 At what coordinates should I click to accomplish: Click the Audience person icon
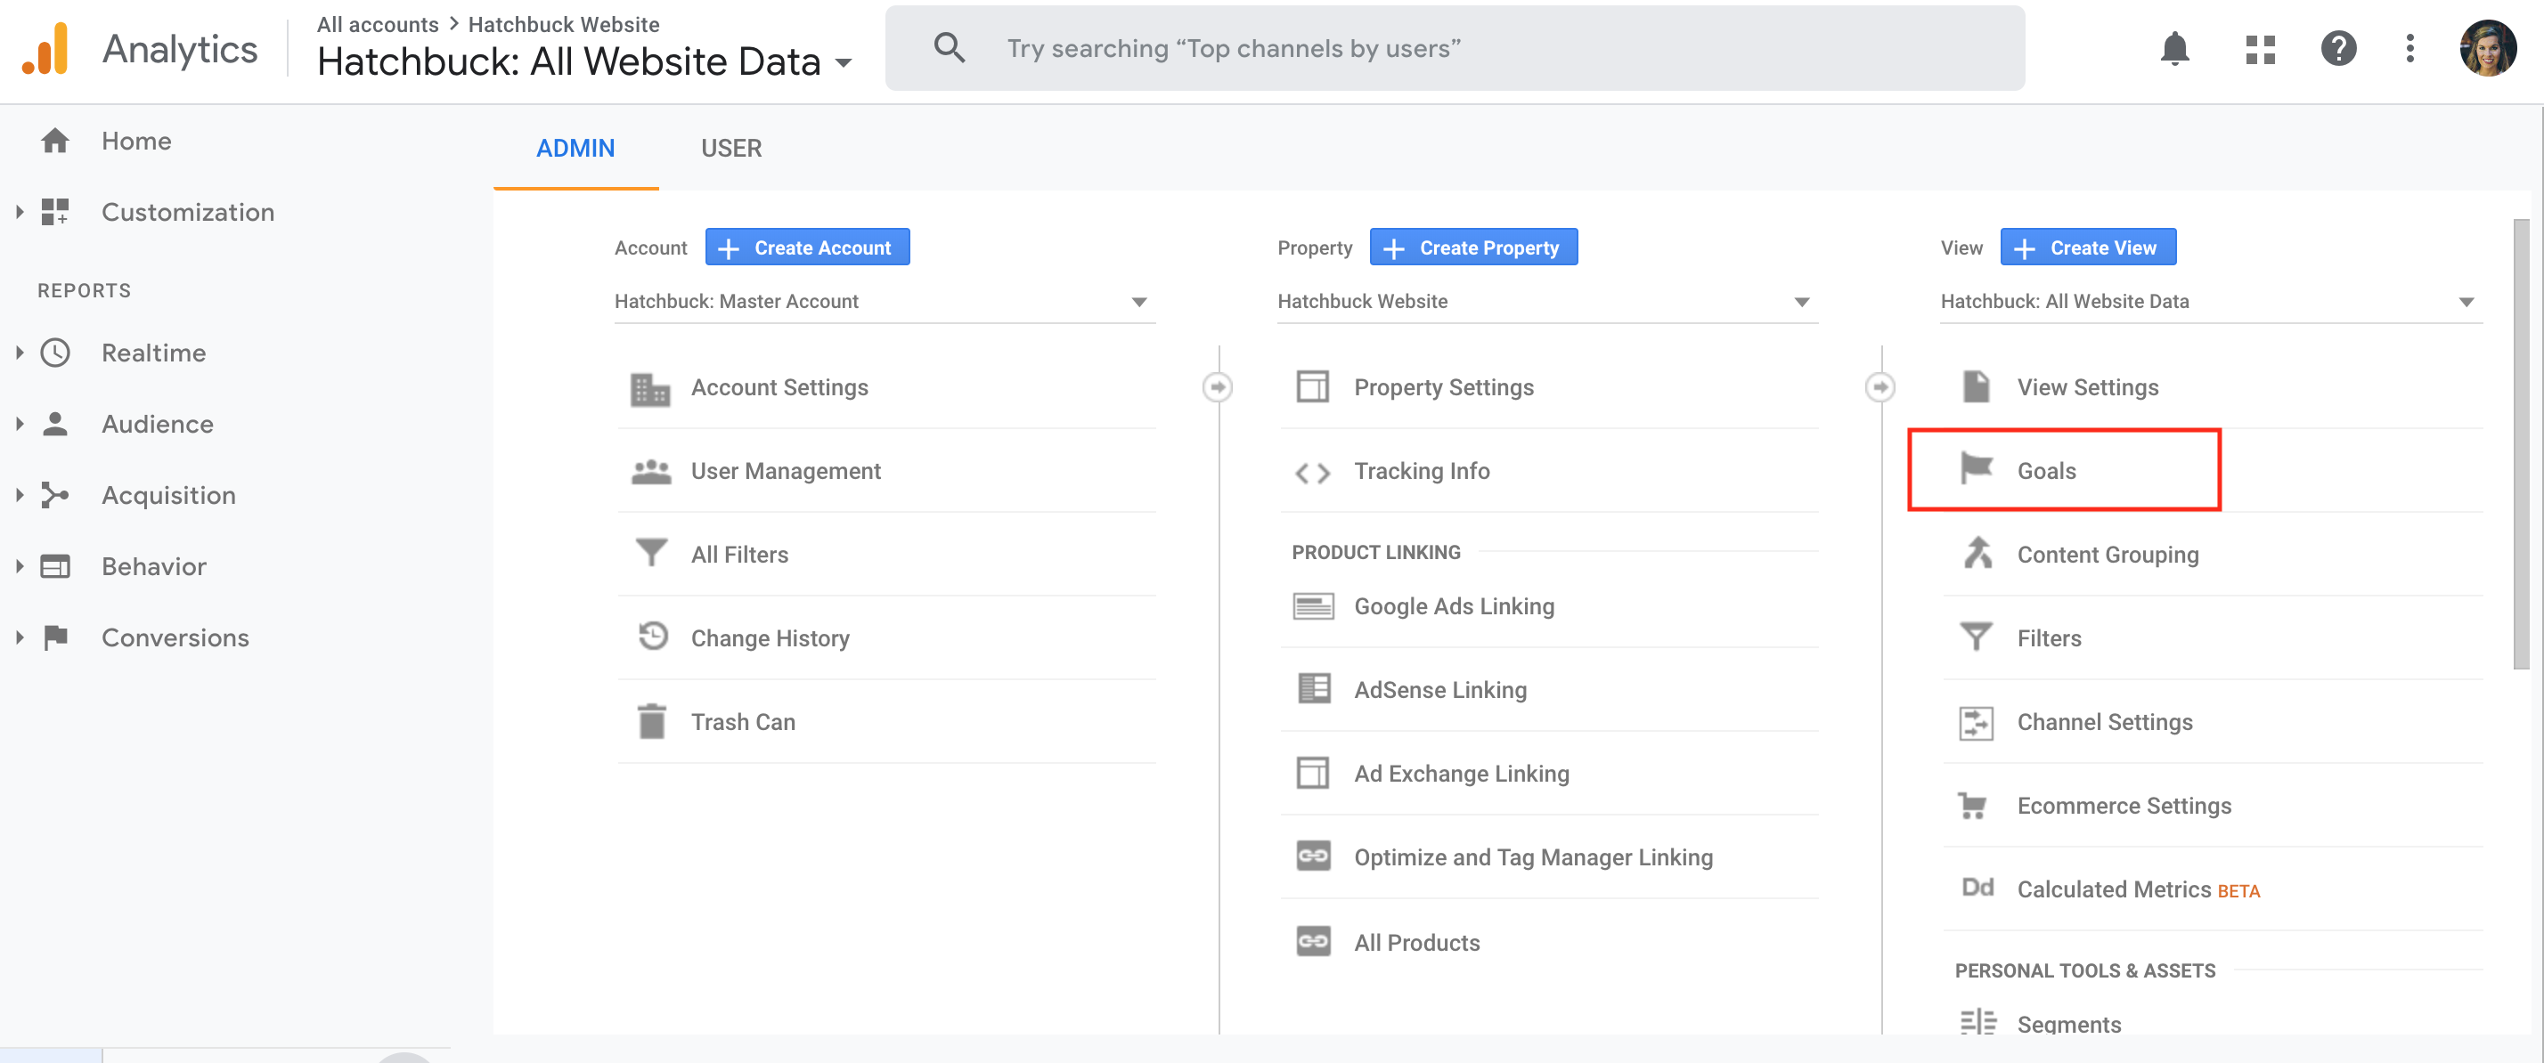55,425
